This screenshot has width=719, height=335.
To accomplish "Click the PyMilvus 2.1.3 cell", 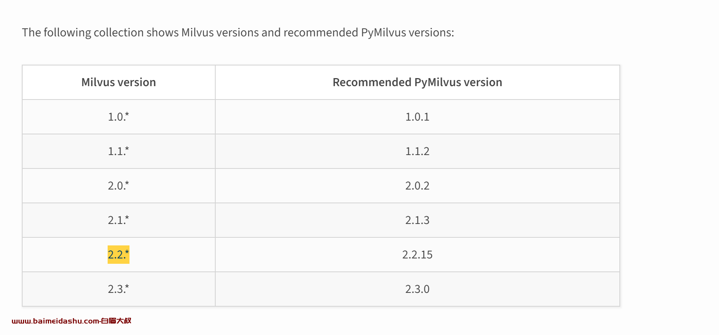I will point(418,220).
